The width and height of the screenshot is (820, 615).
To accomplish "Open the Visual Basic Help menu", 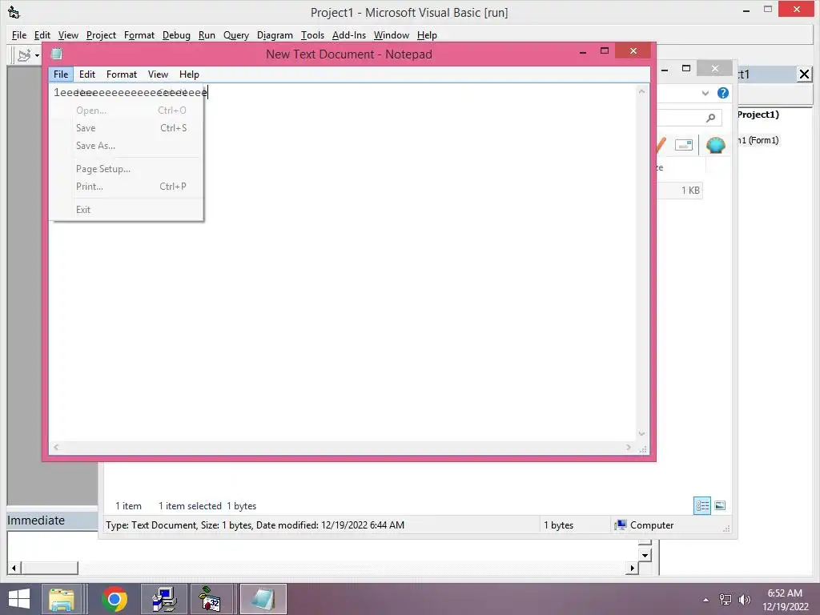I will (x=427, y=35).
